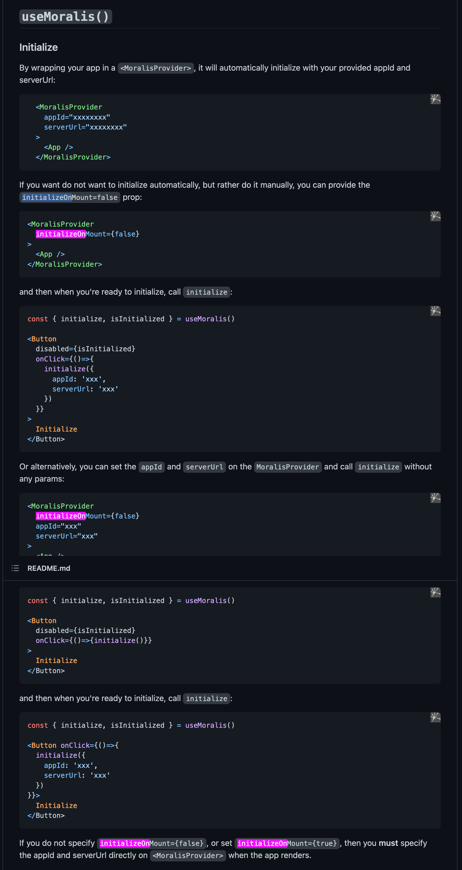This screenshot has height=870, width=462.
Task: Click inline code 'initialize' before the word 'without'
Action: (x=378, y=467)
